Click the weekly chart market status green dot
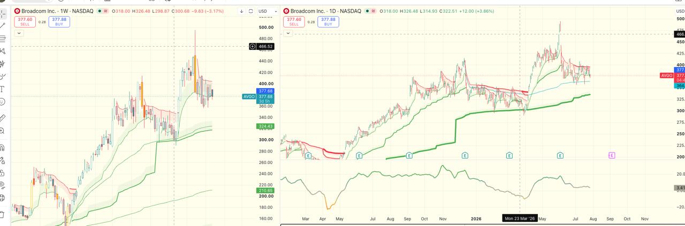685x226 pixels. click(x=100, y=11)
